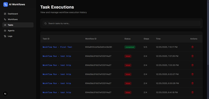Screen dimensions: 209x99
Task: Delete the task run at 6:50:26 PM
Action: click(192, 83)
